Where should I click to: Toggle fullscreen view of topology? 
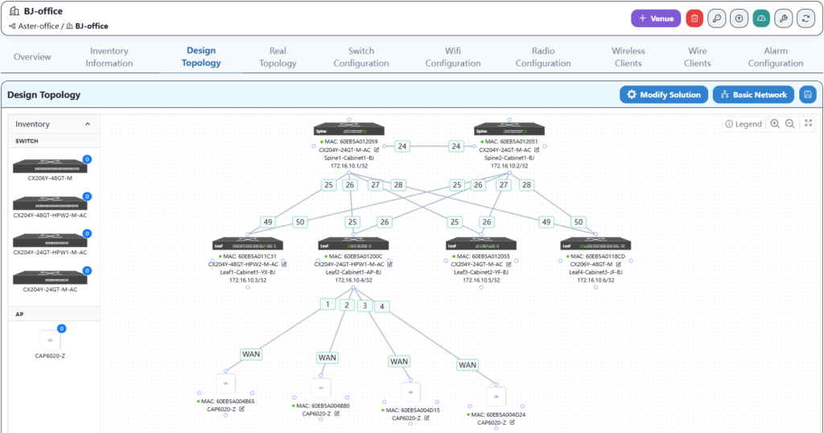click(808, 124)
